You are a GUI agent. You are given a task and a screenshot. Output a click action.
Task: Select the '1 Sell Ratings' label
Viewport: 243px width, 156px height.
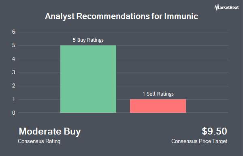pos(158,94)
